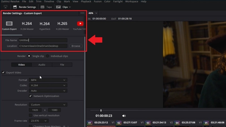Viewport: 226px width, 127px height.
Task: Click the 1080 height field
Action: point(55,110)
